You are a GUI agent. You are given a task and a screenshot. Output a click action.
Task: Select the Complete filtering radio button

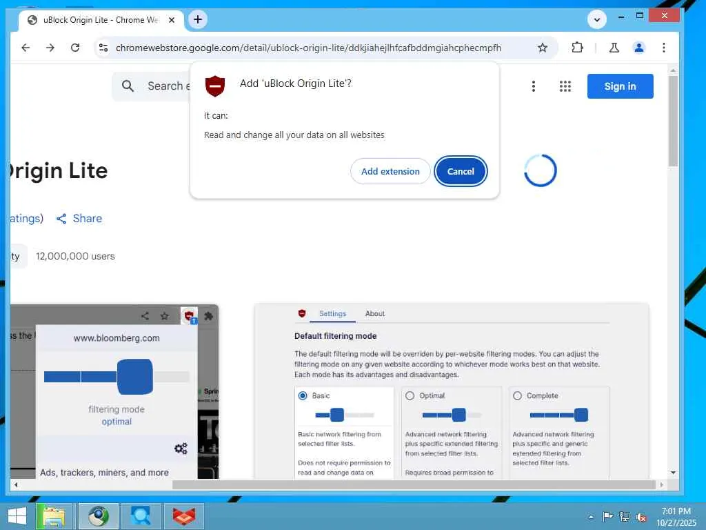(x=517, y=395)
